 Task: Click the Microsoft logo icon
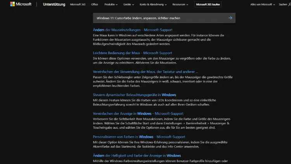(x=12, y=4)
